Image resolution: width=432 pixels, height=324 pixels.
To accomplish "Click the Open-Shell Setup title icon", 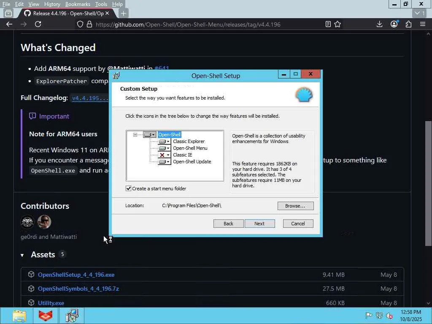I will pos(116,76).
